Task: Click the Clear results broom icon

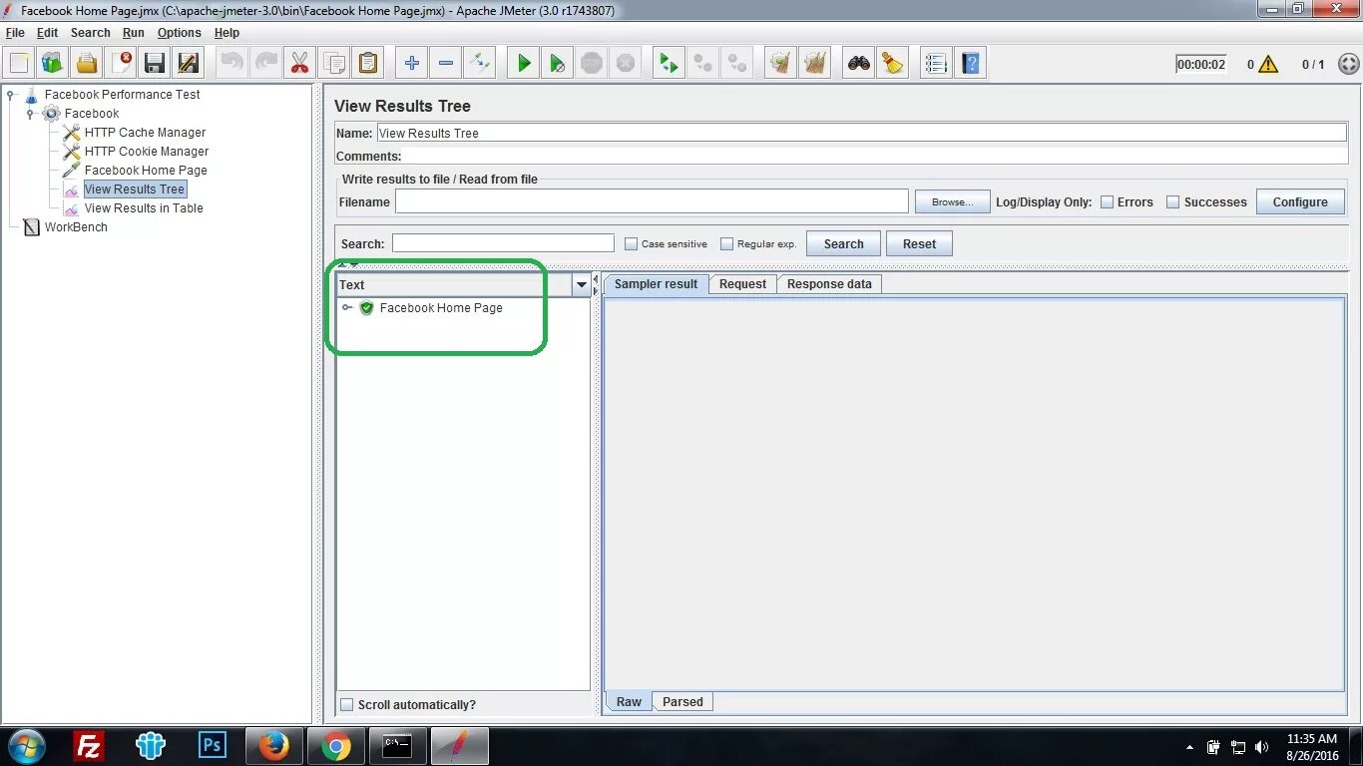Action: (x=780, y=63)
